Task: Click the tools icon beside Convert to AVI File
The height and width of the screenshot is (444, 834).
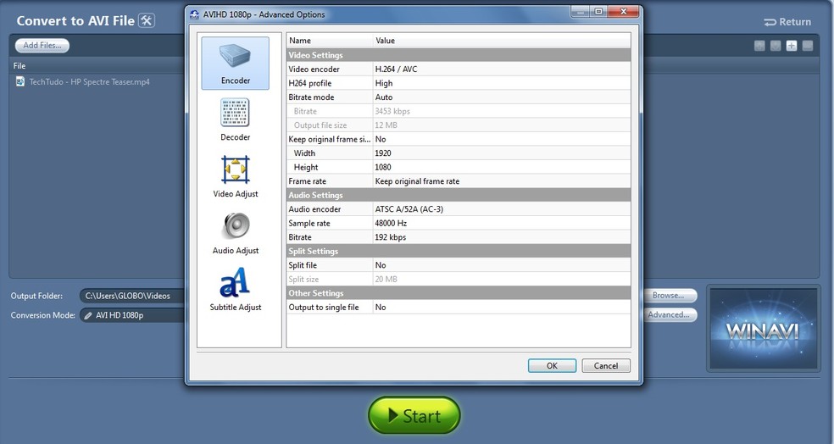Action: pyautogui.click(x=147, y=20)
